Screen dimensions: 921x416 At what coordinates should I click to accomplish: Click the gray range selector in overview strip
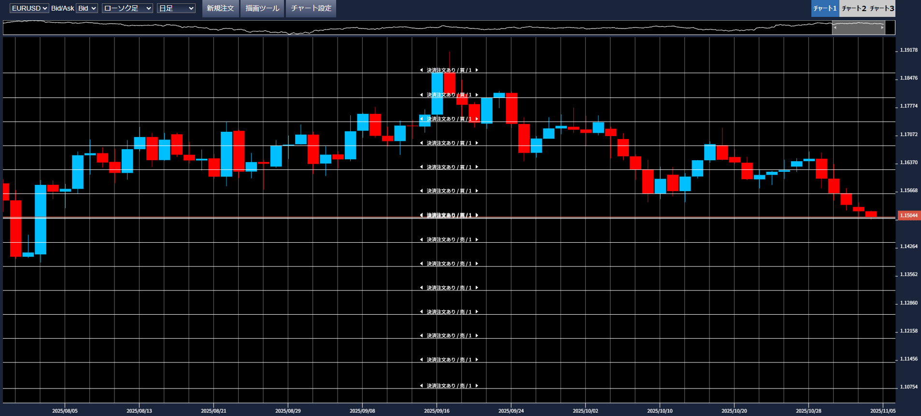(858, 28)
